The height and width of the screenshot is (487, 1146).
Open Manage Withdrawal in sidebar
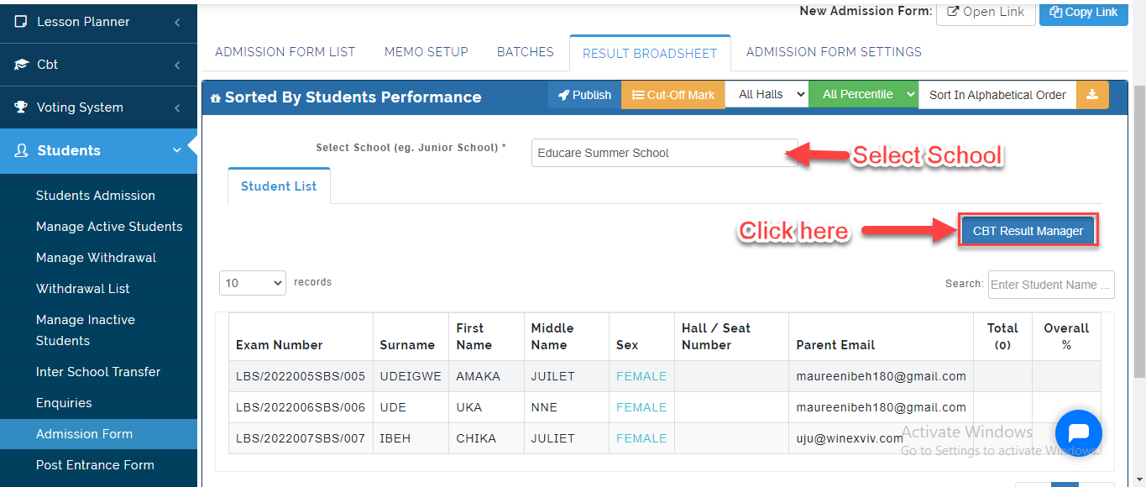click(x=97, y=258)
